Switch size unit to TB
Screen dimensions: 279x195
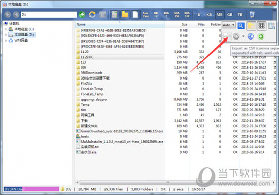240,14
